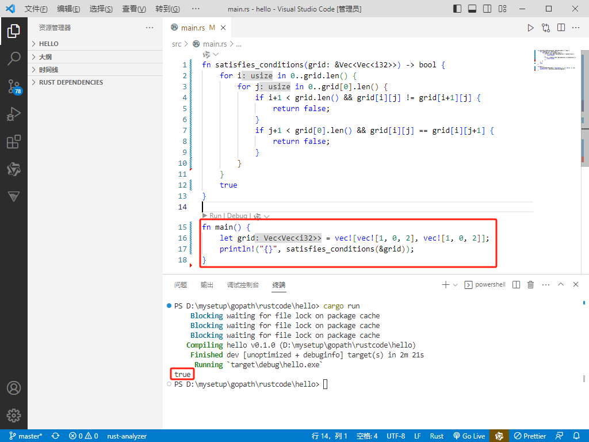The height and width of the screenshot is (442, 589).
Task: Start Go Live server from status bar
Action: coord(469,436)
